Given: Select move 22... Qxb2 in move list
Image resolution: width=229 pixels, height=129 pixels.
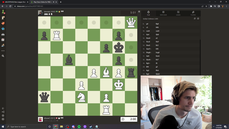Looking at the screenshot, I should [157, 74].
